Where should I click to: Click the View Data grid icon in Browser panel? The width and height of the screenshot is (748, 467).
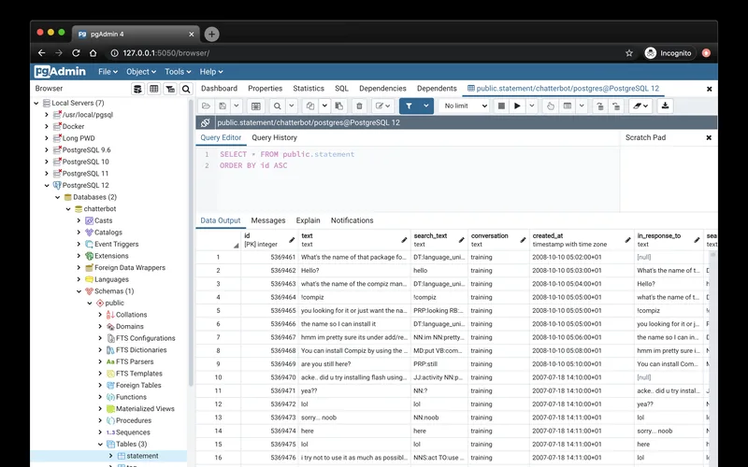(x=153, y=89)
